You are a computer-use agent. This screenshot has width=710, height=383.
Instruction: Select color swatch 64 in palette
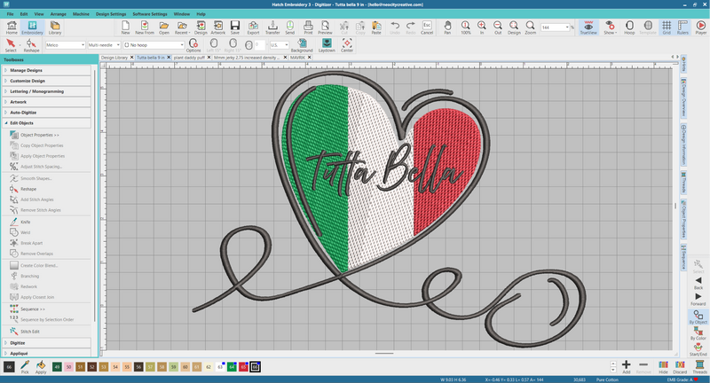coord(232,367)
